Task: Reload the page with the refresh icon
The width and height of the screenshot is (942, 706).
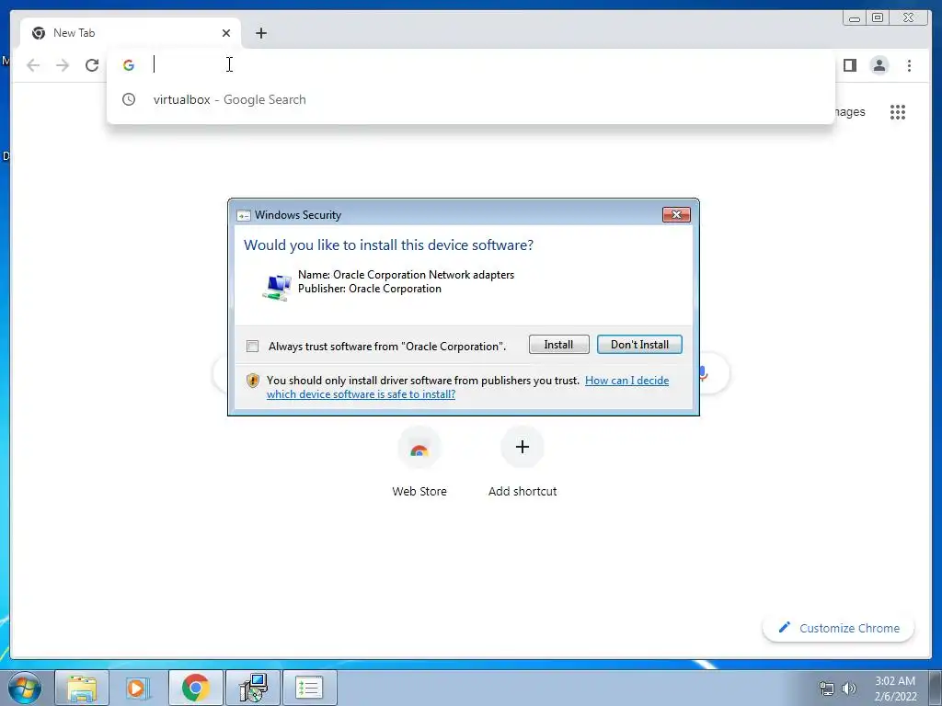Action: tap(92, 65)
